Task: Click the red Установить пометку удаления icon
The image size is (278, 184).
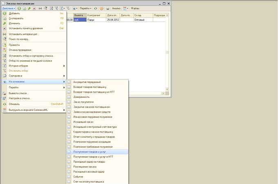Action: (x=4, y=28)
